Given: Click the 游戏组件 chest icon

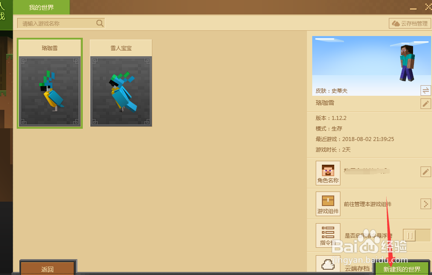Looking at the screenshot, I should tap(328, 204).
